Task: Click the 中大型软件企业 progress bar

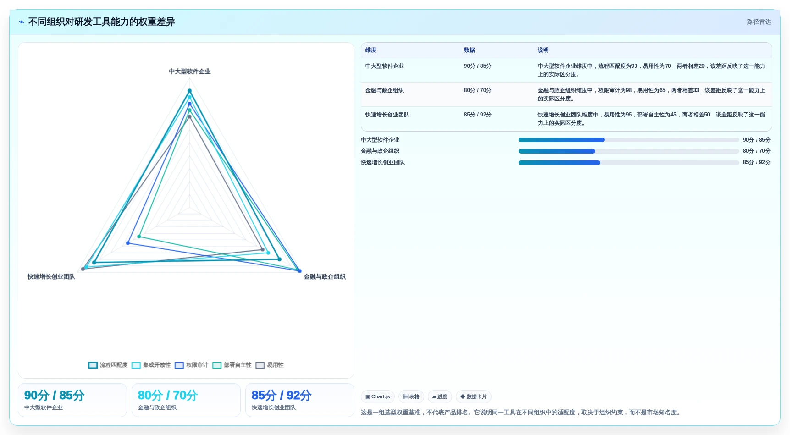Action: [x=629, y=140]
